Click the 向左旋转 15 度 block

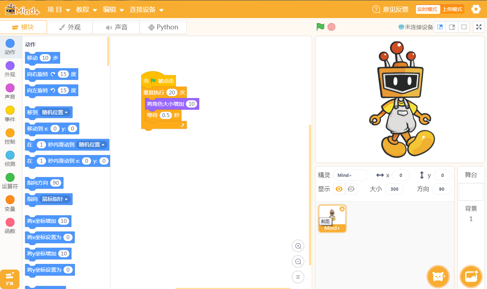point(52,91)
